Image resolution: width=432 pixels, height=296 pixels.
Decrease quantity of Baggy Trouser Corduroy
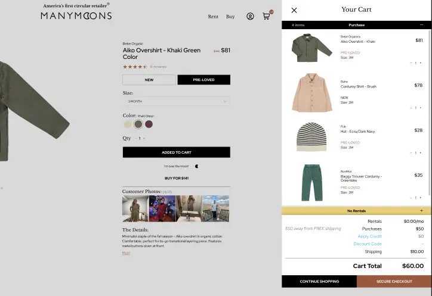click(x=411, y=198)
